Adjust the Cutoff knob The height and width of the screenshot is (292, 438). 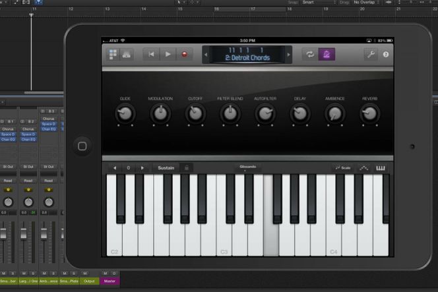point(195,113)
